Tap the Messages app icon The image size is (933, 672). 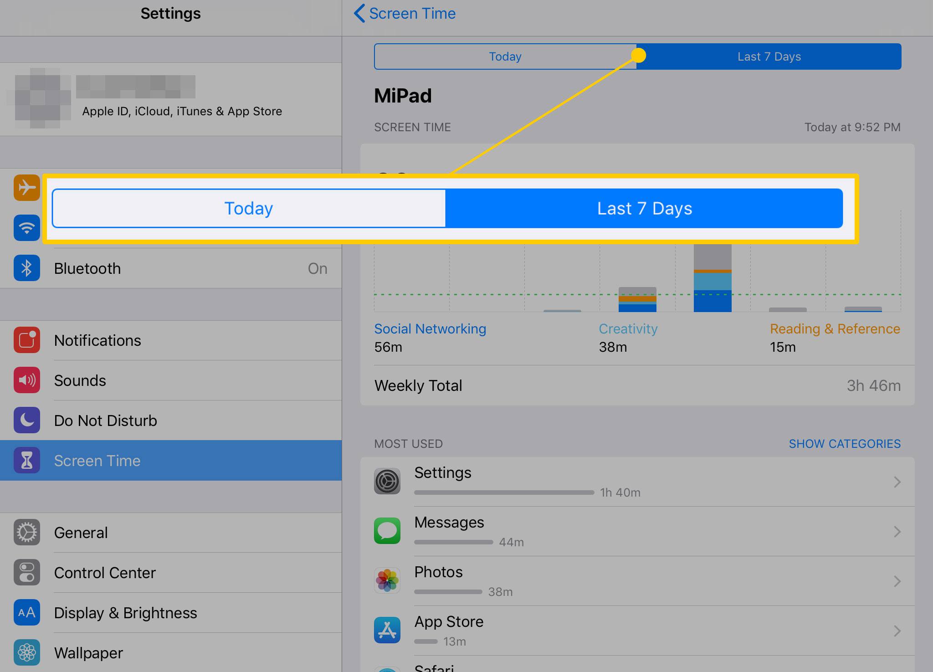coord(387,531)
